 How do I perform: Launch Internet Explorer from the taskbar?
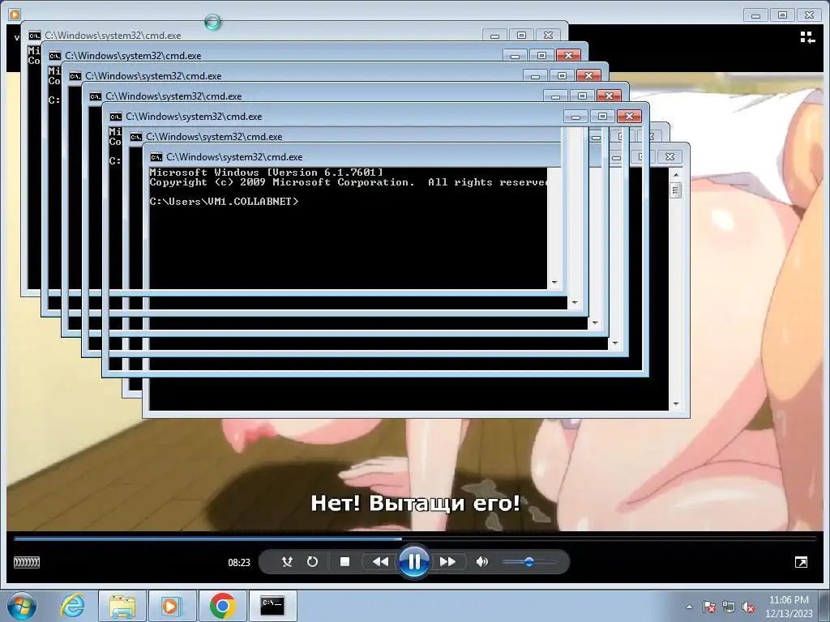72,606
